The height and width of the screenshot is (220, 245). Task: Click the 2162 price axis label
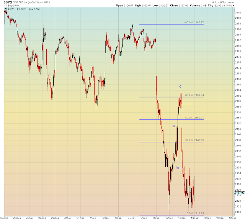pos(238,95)
